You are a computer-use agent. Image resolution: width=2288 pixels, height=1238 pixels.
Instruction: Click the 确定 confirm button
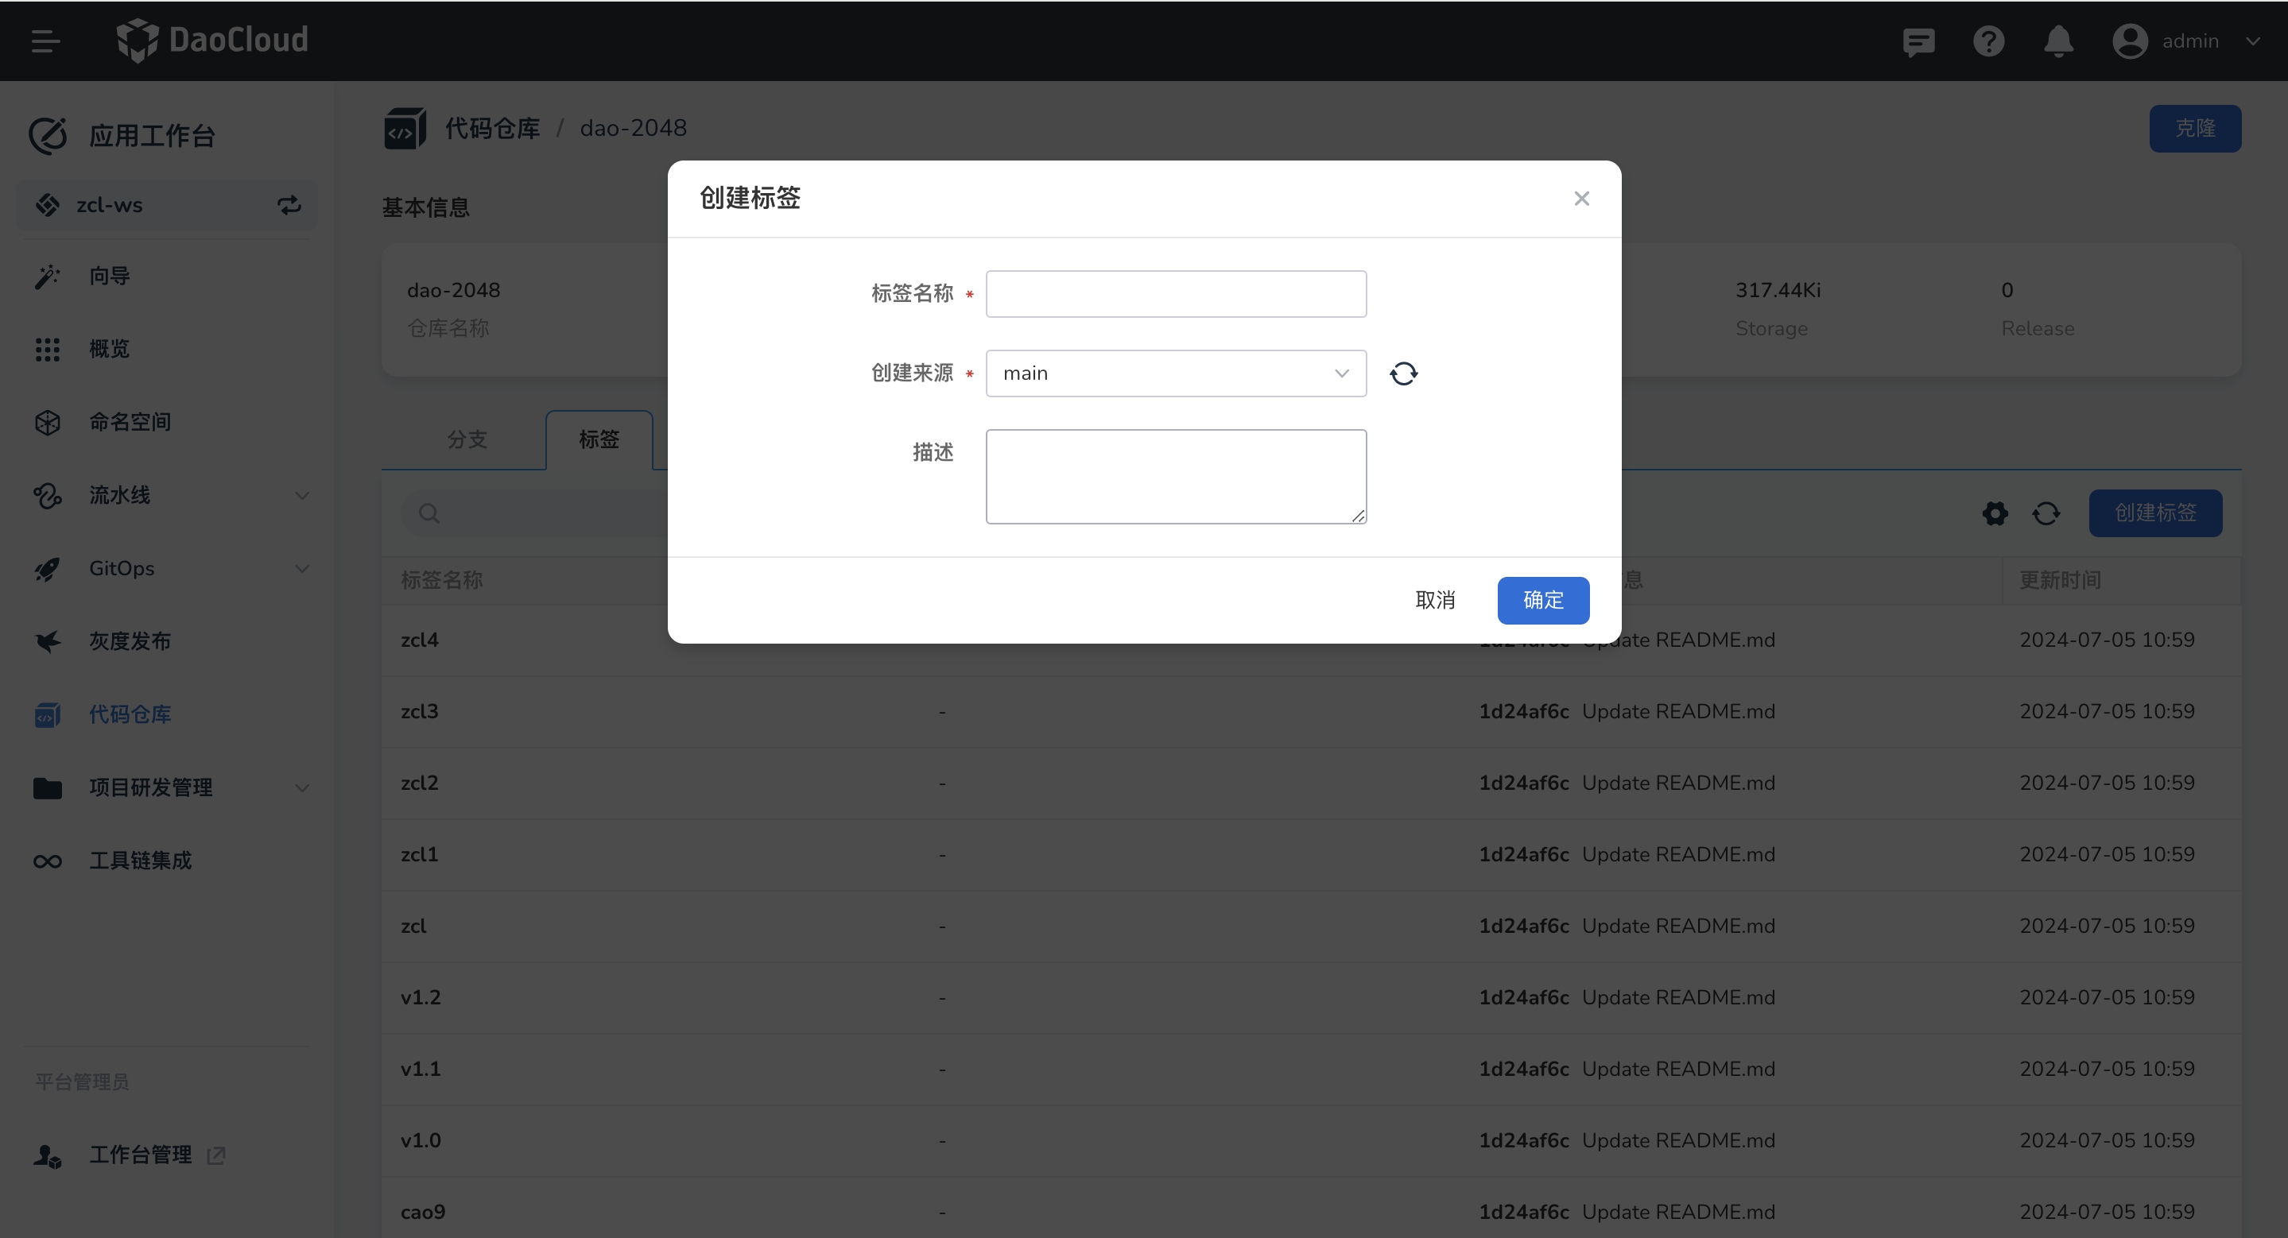point(1543,600)
